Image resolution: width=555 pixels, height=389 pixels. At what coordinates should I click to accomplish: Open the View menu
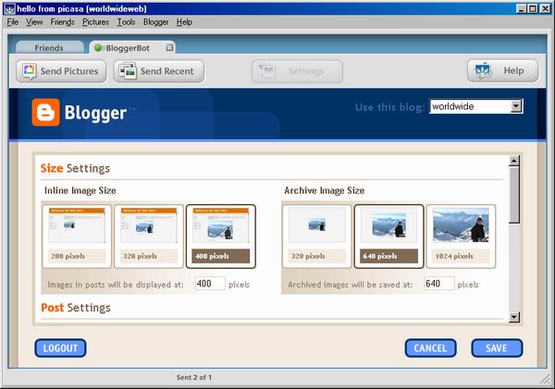click(x=34, y=22)
